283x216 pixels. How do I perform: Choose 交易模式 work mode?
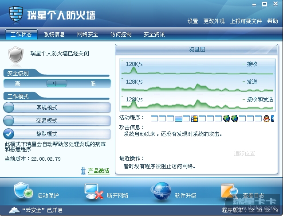click(57, 120)
